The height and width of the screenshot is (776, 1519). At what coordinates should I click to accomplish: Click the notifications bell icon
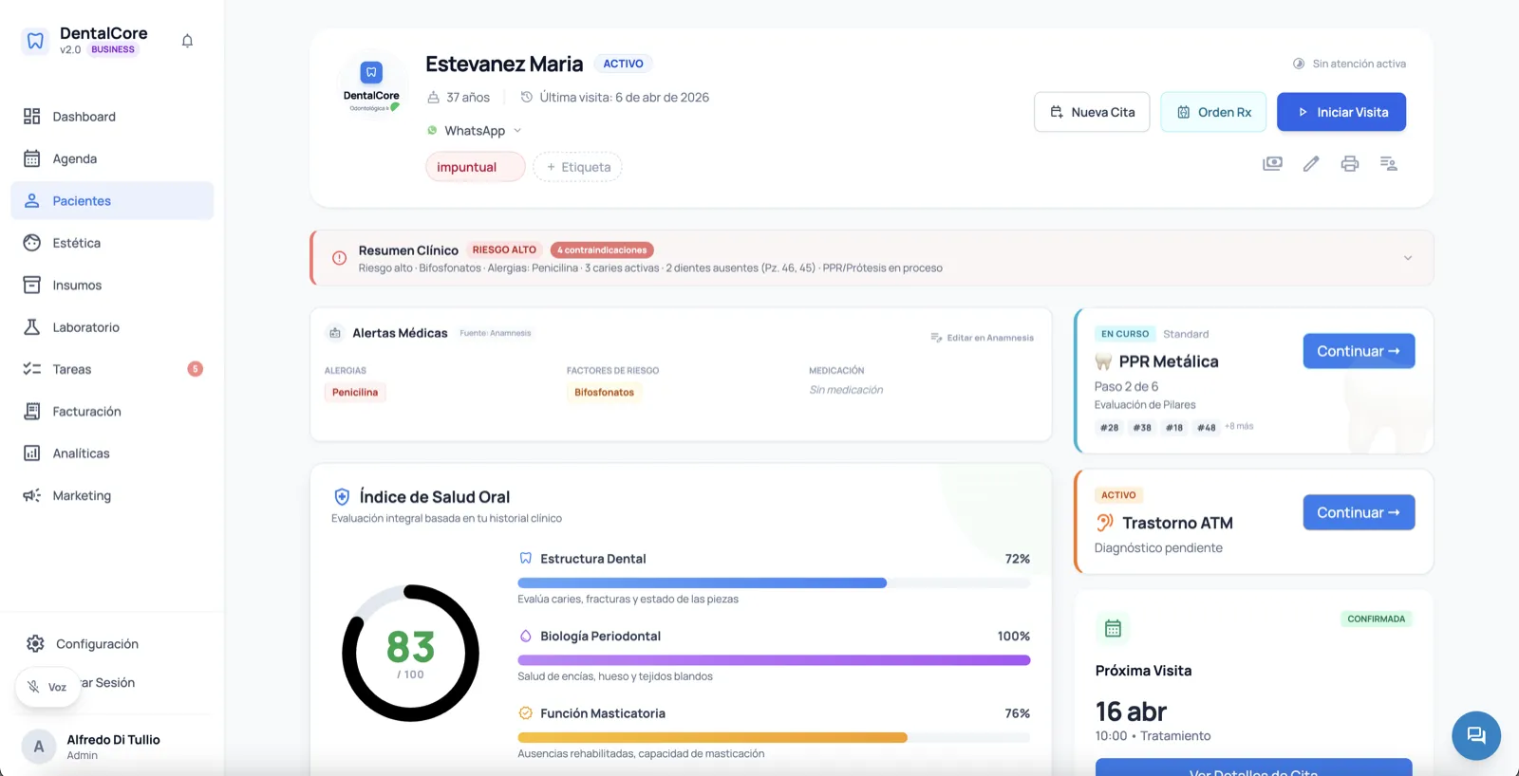[x=187, y=41]
